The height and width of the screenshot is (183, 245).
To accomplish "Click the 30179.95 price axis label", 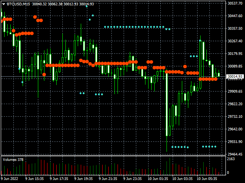I will 235,53.
